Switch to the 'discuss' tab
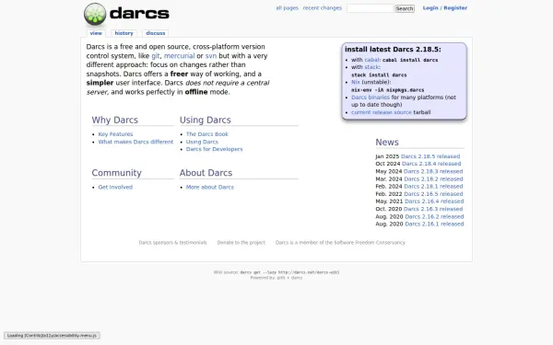553x345 pixels. click(x=156, y=33)
